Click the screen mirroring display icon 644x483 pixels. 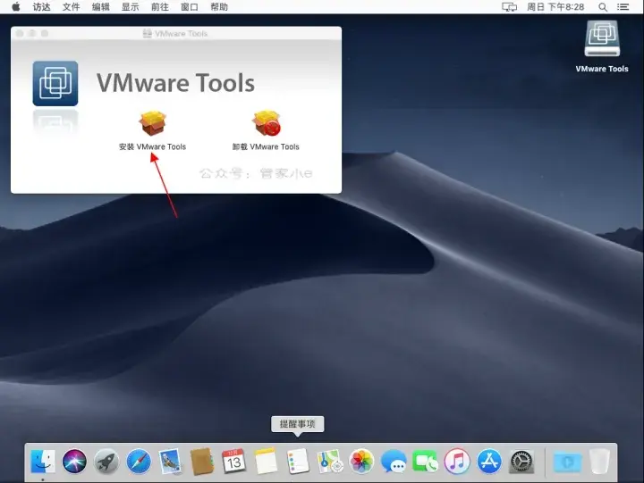(509, 7)
